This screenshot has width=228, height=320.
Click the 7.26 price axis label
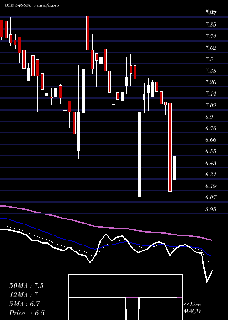pyautogui.click(x=211, y=82)
